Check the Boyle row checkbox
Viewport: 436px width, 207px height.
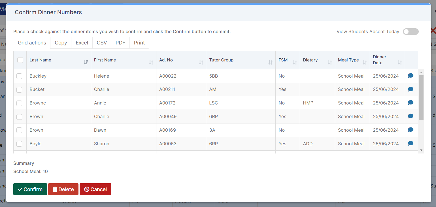coord(19,144)
